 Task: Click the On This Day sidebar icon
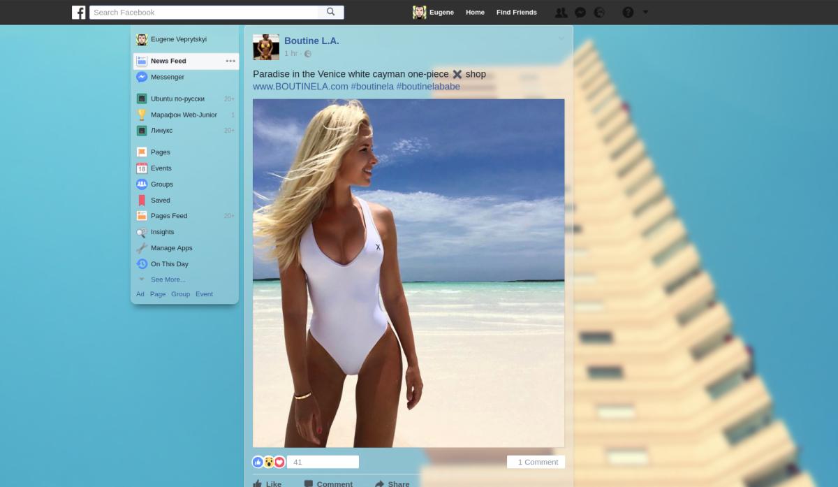(142, 263)
